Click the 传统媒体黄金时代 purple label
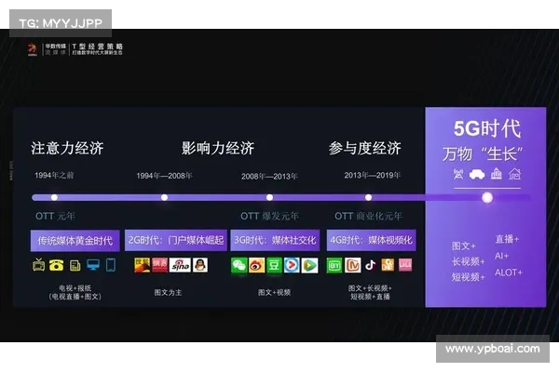Viewport: 559px width, 372px height. coord(75,241)
